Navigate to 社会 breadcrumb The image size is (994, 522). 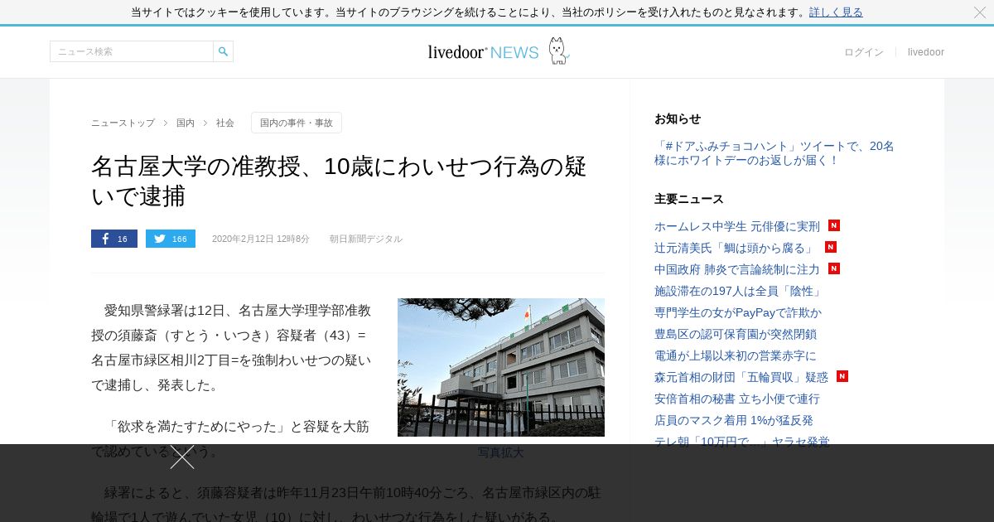tap(225, 123)
